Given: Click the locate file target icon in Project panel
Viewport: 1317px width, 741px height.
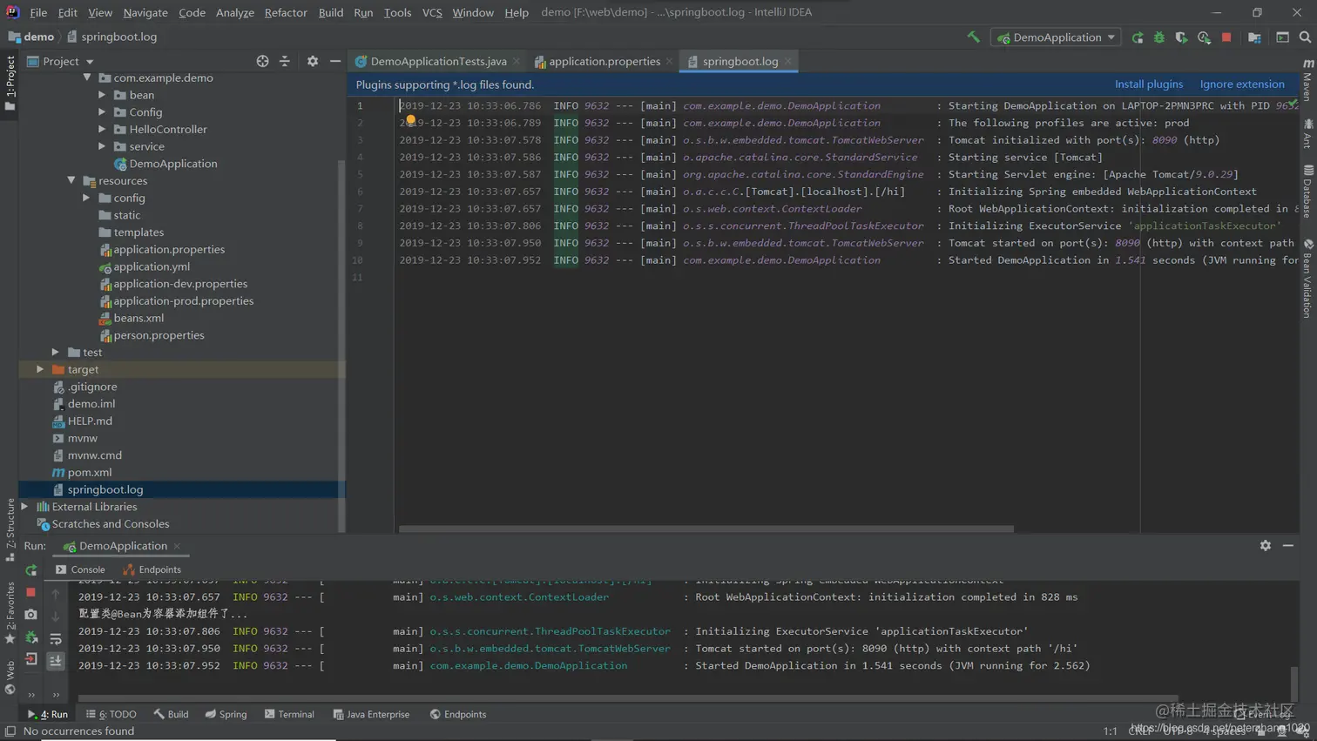Looking at the screenshot, I should [262, 61].
